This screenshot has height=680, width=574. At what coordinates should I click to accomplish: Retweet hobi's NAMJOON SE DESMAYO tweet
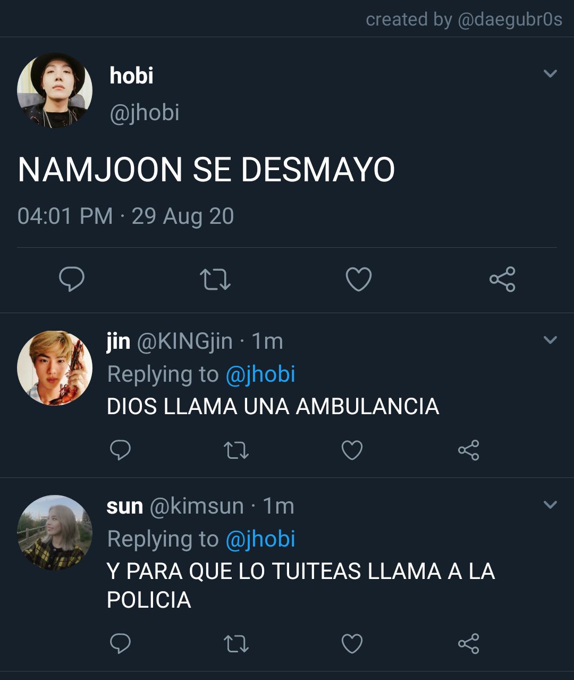(215, 279)
